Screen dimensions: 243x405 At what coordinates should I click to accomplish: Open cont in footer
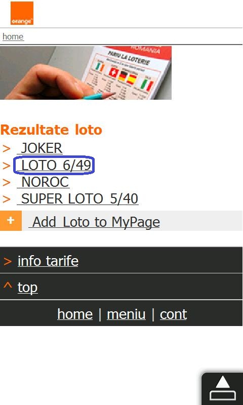173,314
